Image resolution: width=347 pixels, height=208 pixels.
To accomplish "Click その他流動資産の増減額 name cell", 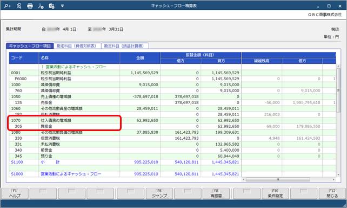I will point(79,108).
